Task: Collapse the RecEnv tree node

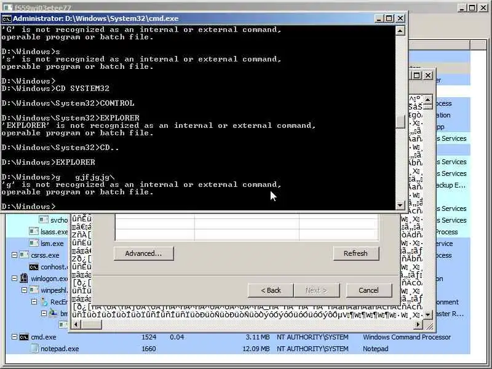Action: (x=34, y=301)
